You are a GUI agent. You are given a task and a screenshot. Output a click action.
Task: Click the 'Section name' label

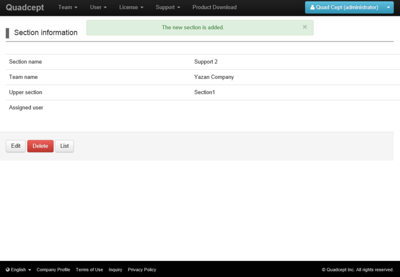(x=25, y=61)
